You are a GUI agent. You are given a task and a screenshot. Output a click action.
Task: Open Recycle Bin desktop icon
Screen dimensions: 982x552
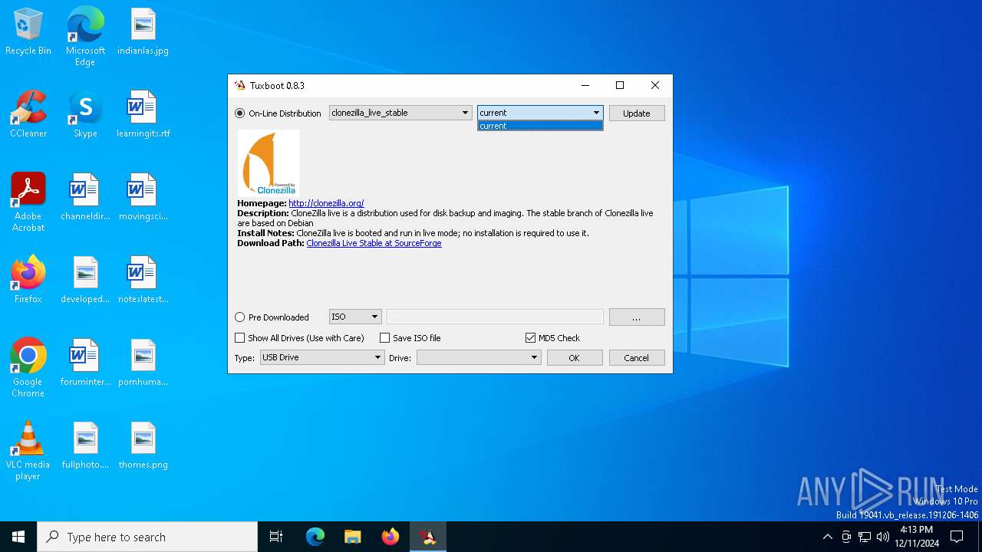click(28, 32)
